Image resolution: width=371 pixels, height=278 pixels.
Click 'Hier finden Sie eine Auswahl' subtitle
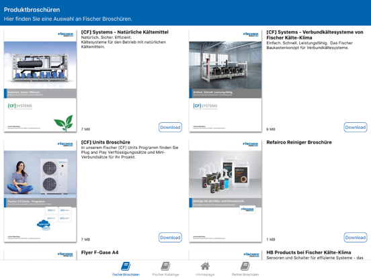coord(68,19)
